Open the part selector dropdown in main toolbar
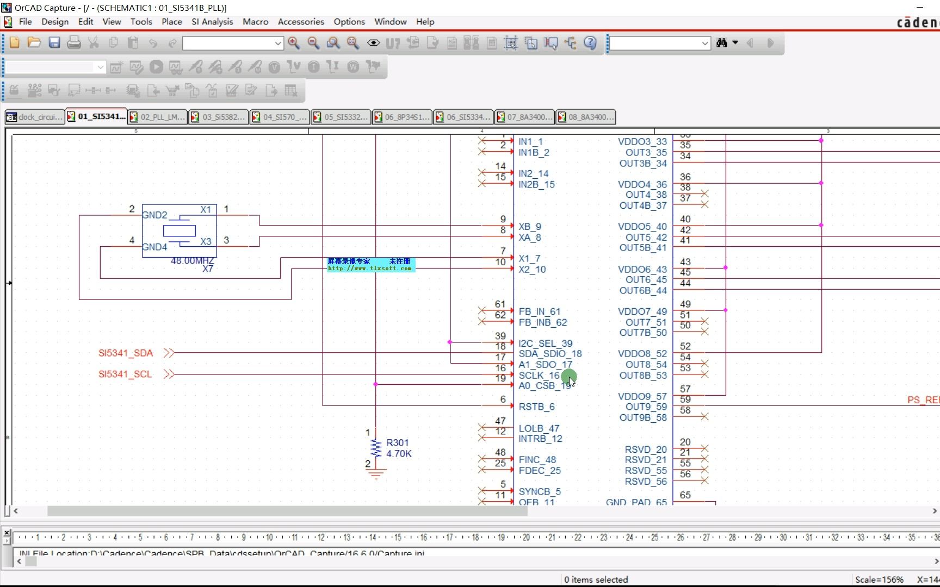This screenshot has width=940, height=587. (x=278, y=43)
